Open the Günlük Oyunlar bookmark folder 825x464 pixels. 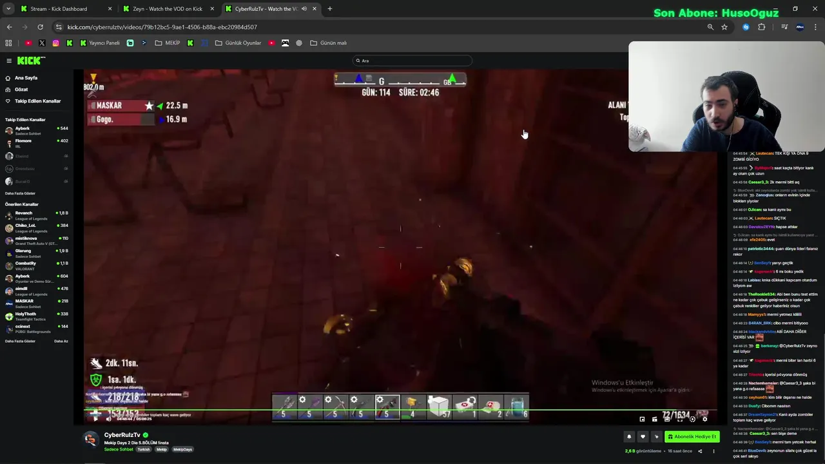pos(238,43)
